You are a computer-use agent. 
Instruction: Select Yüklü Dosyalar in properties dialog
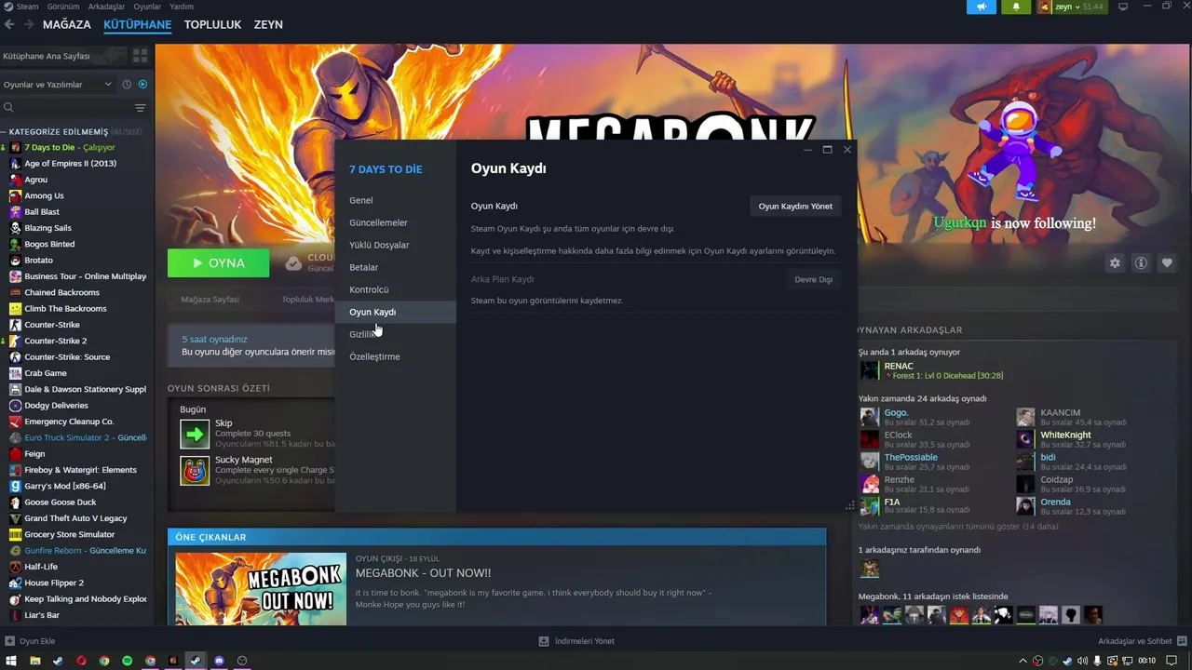click(396, 245)
